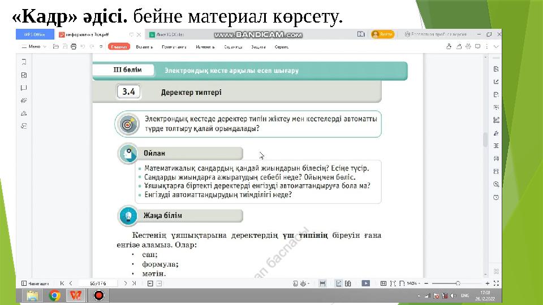Screen dimensions: 543x305
Task: Jump to last page of PDF
Action: tap(134, 283)
